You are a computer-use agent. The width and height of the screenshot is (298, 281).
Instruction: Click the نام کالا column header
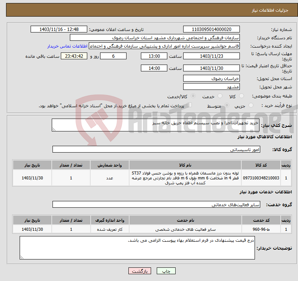point(185,165)
